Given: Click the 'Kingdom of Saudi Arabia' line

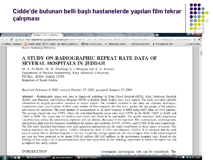Looking at the screenshot, I should point(40,80).
